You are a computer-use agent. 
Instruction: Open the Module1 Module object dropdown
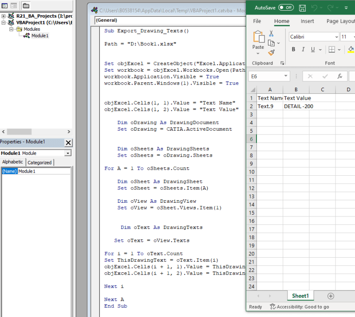(x=68, y=153)
